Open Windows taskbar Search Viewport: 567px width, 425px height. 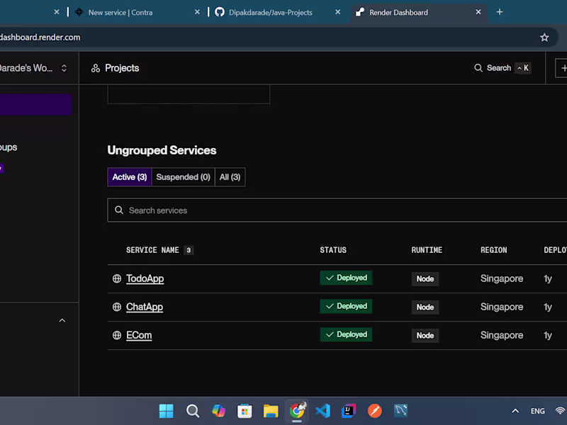pos(193,411)
